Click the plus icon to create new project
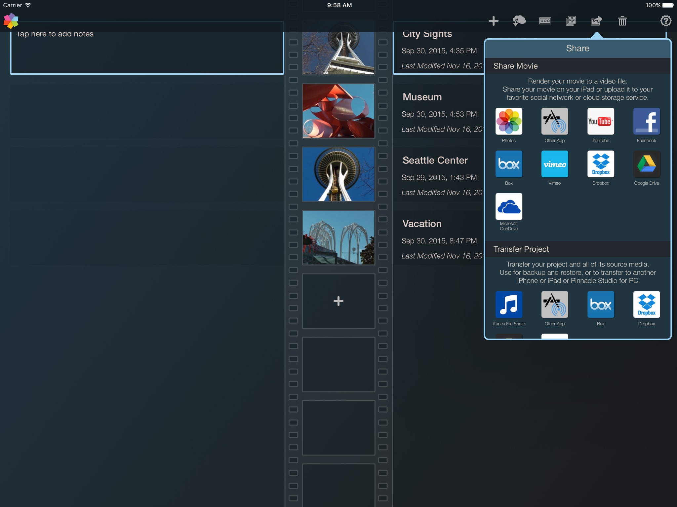 point(493,21)
